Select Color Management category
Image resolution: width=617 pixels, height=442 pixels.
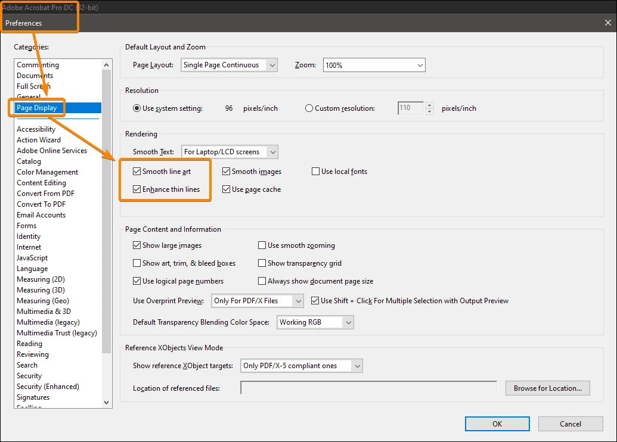[47, 172]
